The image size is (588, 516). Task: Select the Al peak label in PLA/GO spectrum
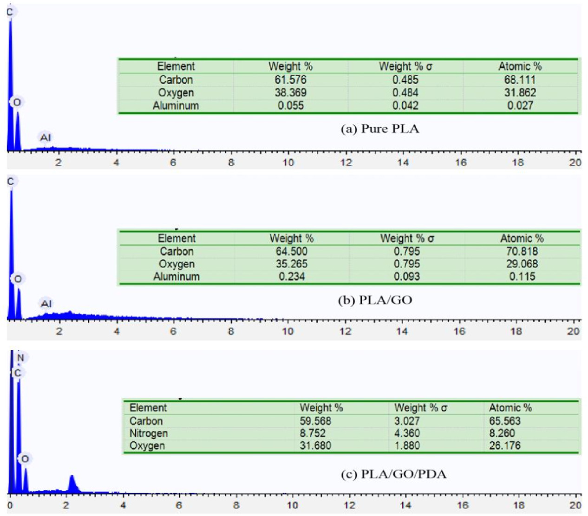(x=46, y=303)
